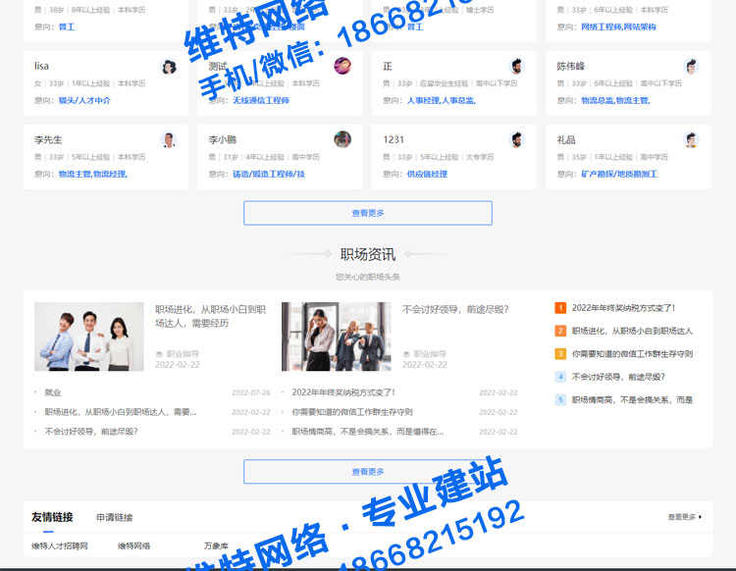Open list item 职场进化，从职场小白到职场达人，需要...
Image resolution: width=736 pixels, height=571 pixels.
pos(121,412)
